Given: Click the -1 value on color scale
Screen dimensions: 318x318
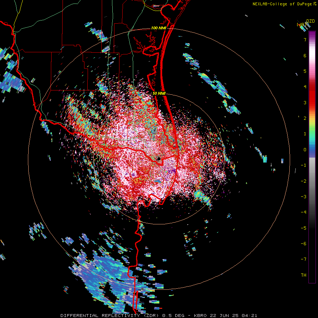Looking at the screenshot, I should tap(304, 165).
